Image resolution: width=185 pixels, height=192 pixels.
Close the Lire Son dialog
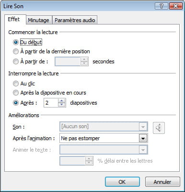(x=176, y=6)
